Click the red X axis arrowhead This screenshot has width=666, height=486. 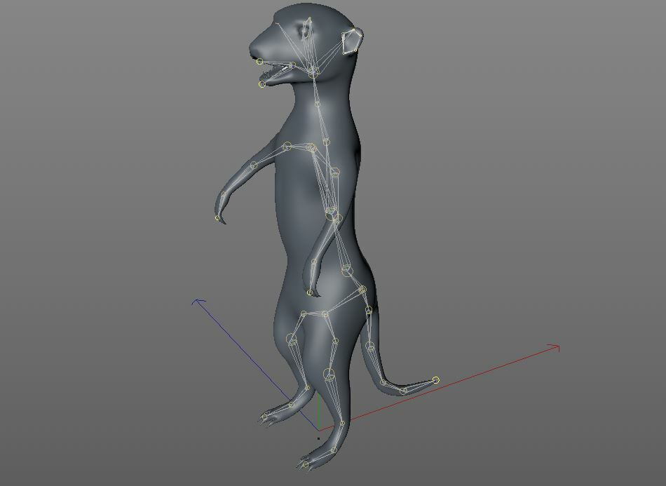tap(555, 349)
